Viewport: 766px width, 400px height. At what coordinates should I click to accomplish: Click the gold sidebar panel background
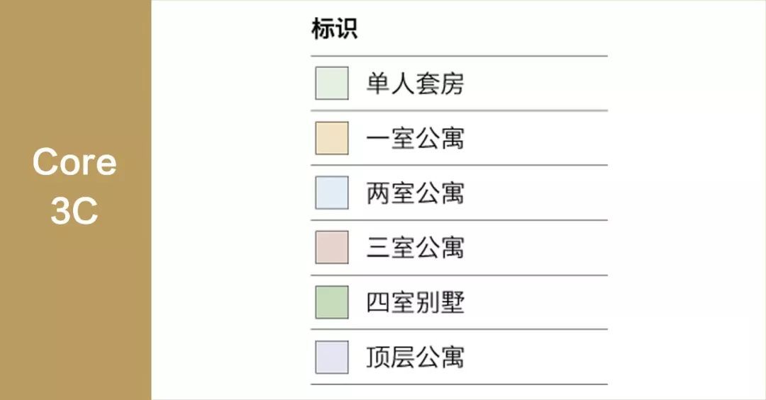(x=74, y=319)
